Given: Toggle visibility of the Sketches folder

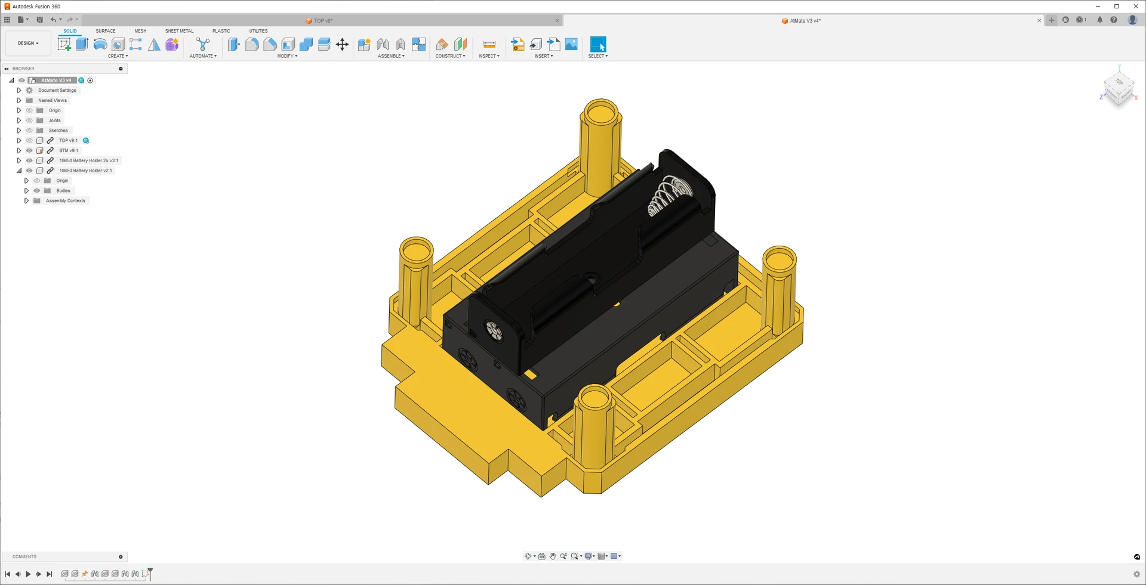Looking at the screenshot, I should coord(29,131).
